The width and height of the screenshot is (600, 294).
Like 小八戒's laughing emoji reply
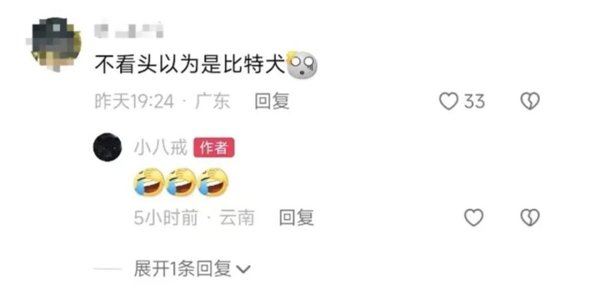click(x=474, y=217)
